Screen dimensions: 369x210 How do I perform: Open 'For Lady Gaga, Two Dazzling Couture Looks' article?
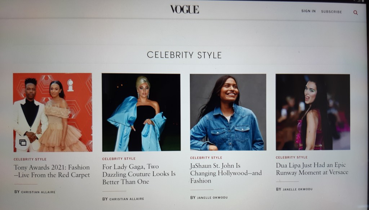[139, 174]
